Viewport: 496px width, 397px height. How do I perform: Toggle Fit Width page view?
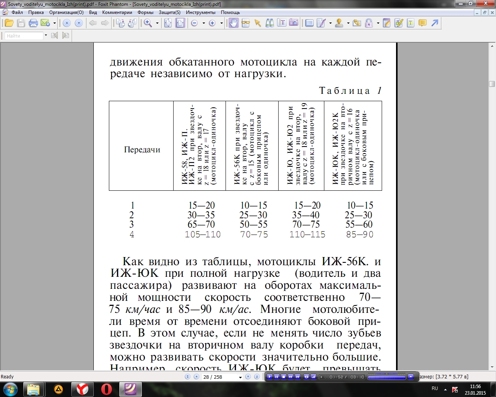180,23
